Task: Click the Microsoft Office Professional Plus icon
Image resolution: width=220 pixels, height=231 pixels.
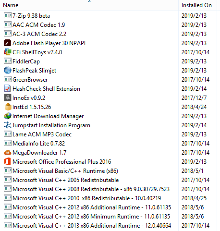Action: (7, 161)
